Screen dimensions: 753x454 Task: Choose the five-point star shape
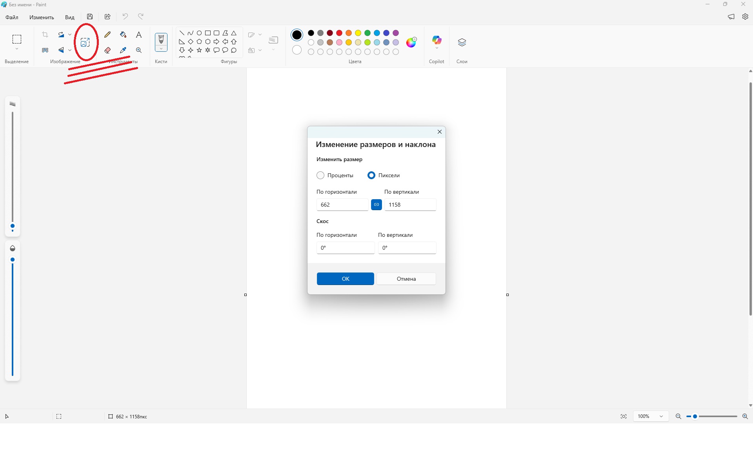click(199, 50)
